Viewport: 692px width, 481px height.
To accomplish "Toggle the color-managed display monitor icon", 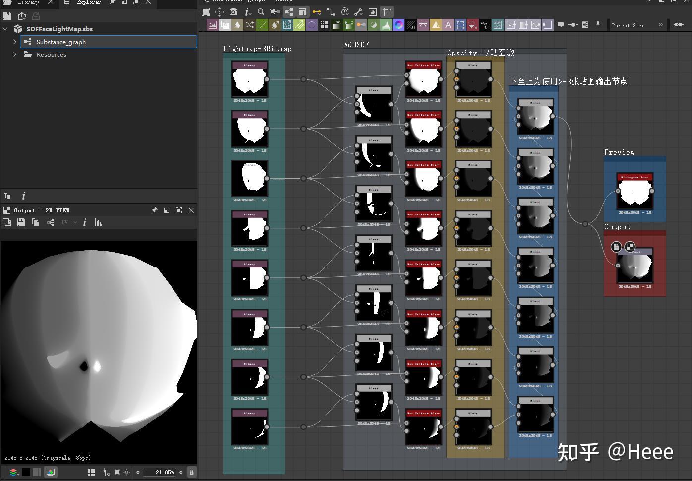I will pos(51,472).
